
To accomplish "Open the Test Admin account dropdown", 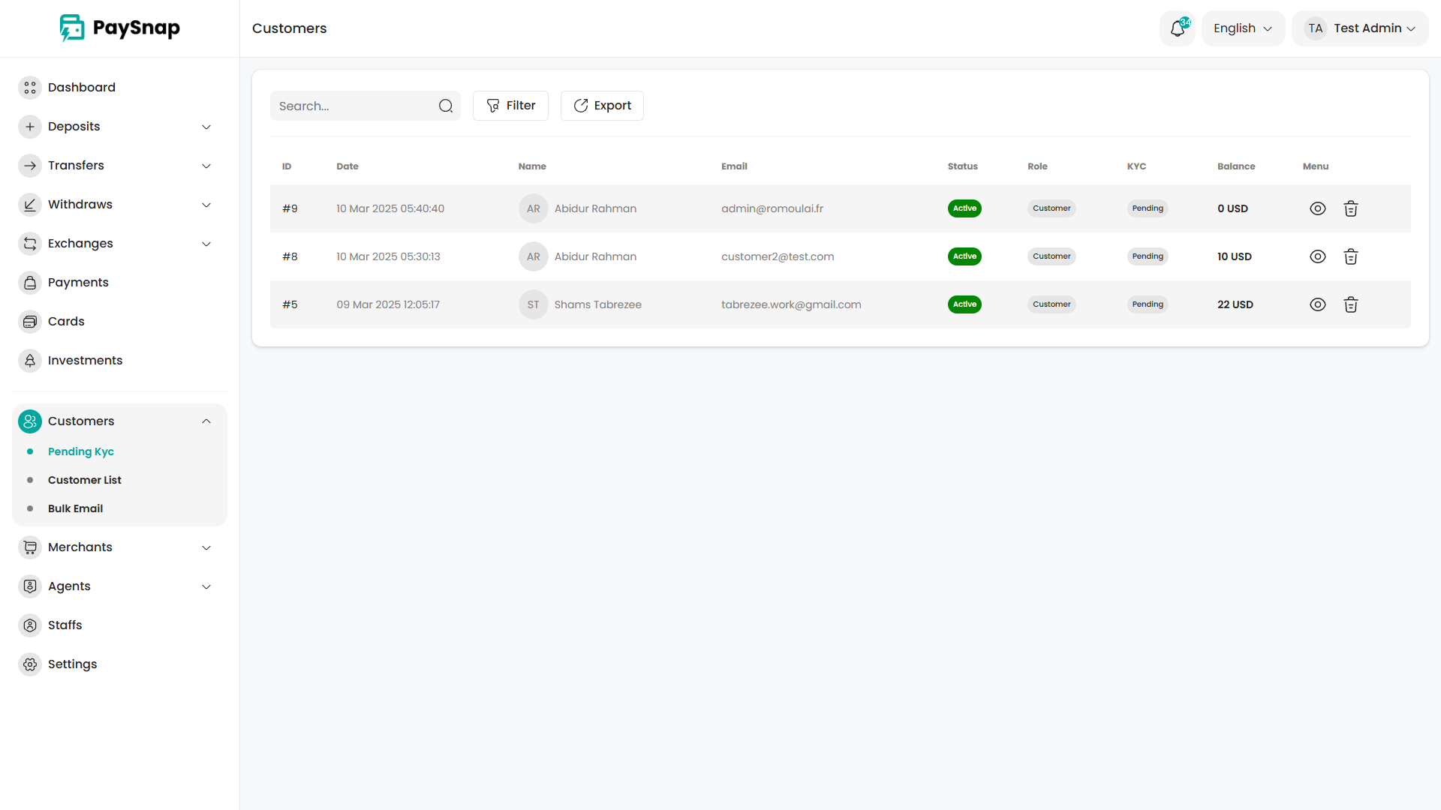I will pyautogui.click(x=1360, y=28).
